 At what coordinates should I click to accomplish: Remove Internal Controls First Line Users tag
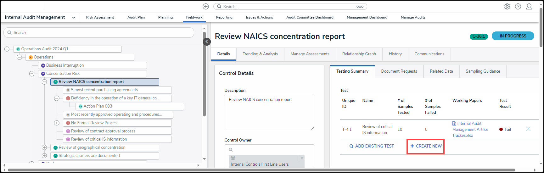point(302,158)
